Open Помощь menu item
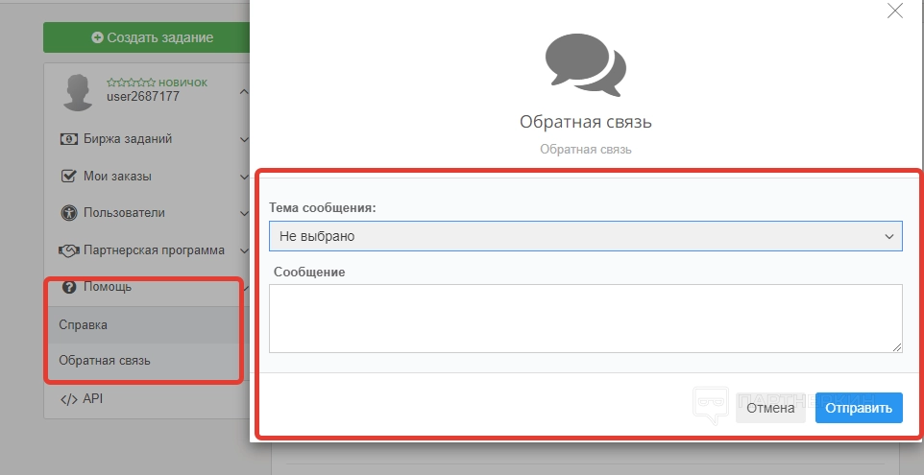The width and height of the screenshot is (924, 475). (x=108, y=287)
